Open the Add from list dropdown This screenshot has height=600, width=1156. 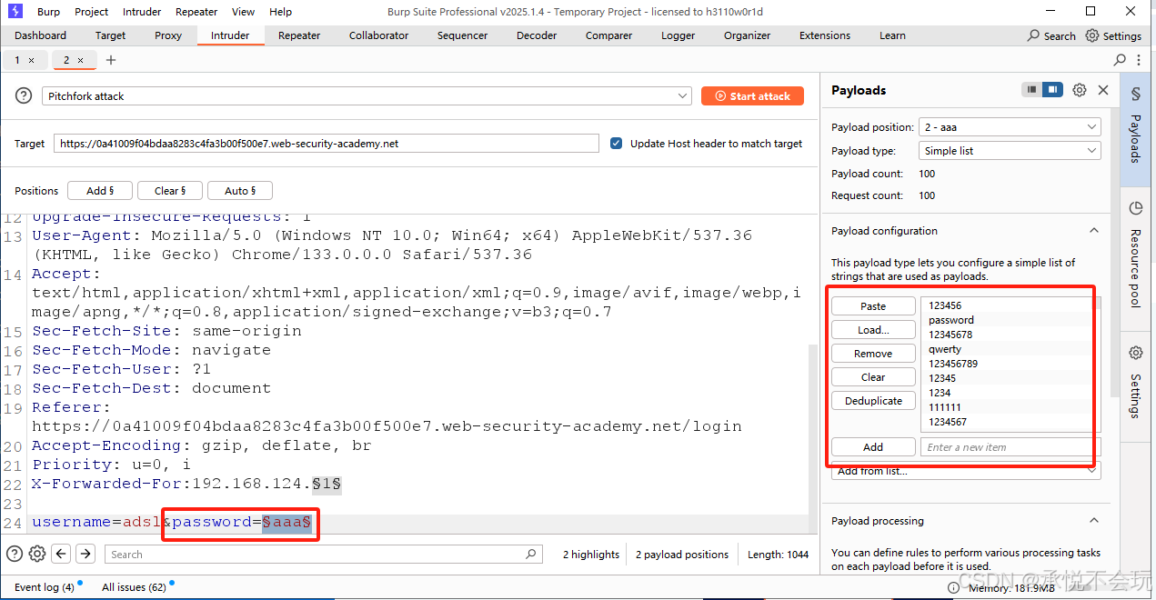pos(966,471)
